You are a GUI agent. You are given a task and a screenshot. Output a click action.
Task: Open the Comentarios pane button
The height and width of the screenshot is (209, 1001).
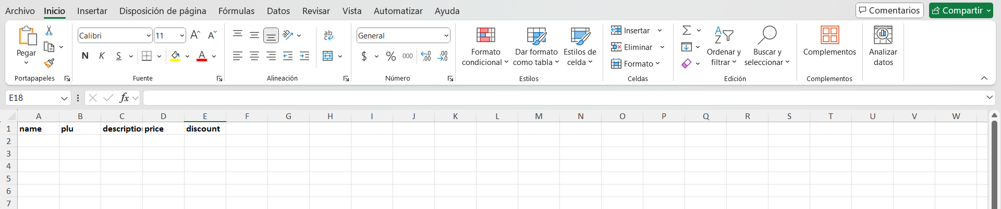coord(889,10)
